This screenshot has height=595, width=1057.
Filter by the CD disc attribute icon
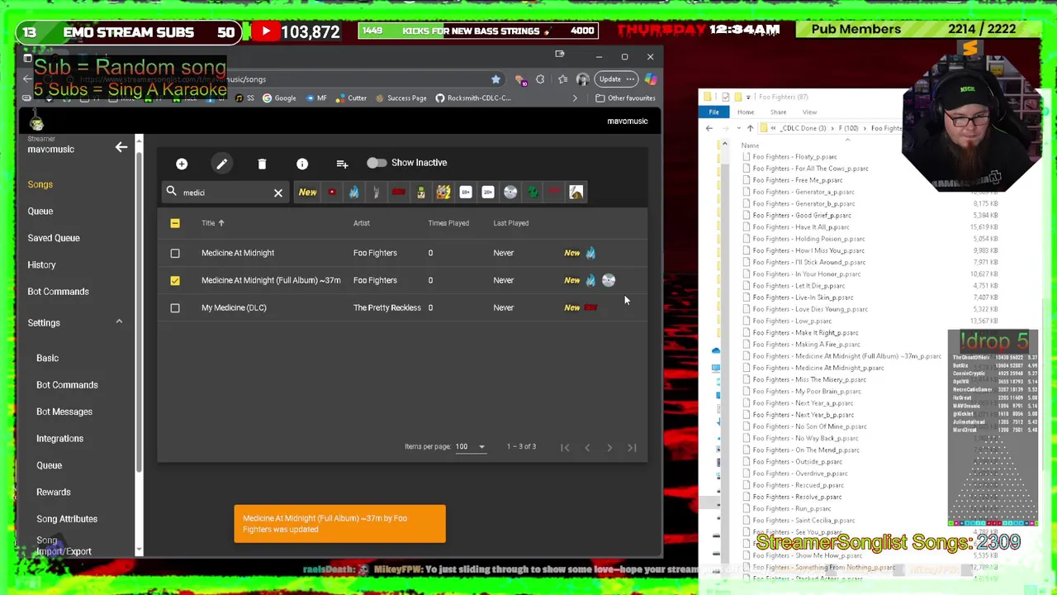click(x=510, y=193)
